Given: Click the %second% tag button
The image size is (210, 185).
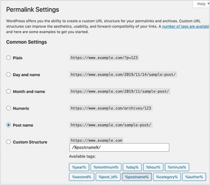Looking at the screenshot, I should click(81, 177).
